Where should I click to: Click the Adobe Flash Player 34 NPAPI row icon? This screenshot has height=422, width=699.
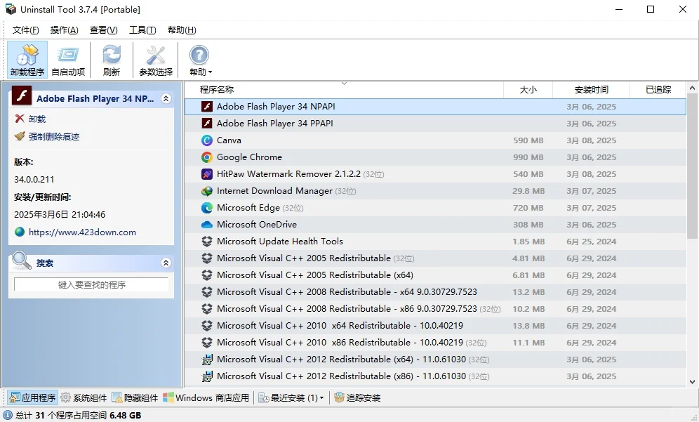207,106
